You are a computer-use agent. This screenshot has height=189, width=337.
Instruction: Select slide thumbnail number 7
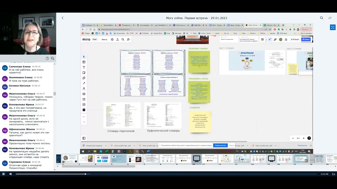(x=151, y=159)
